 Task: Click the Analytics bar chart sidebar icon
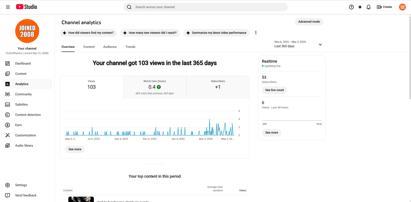(x=8, y=84)
